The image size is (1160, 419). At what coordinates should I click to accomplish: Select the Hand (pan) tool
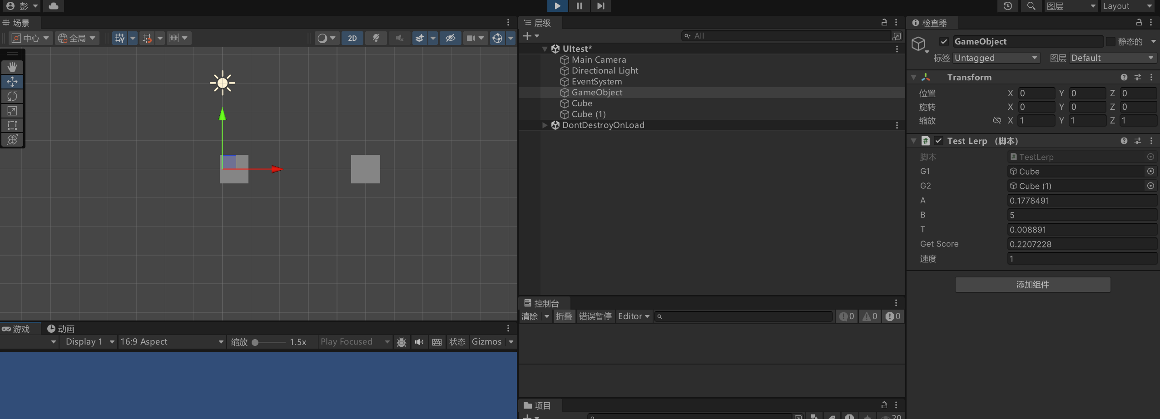coord(12,67)
